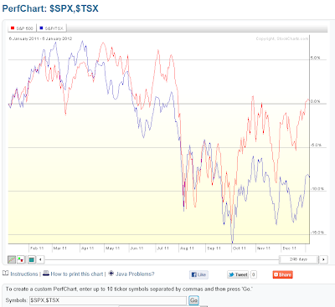Screen dimensions: 335x307
Task: Click the printer icon beside print link
Action: tap(46, 274)
